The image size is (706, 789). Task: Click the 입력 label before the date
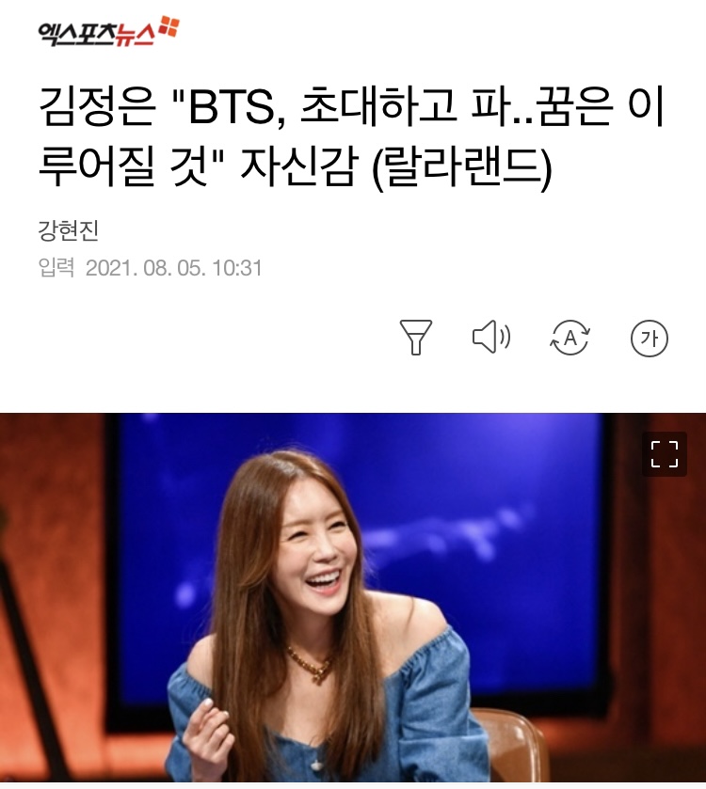(56, 267)
